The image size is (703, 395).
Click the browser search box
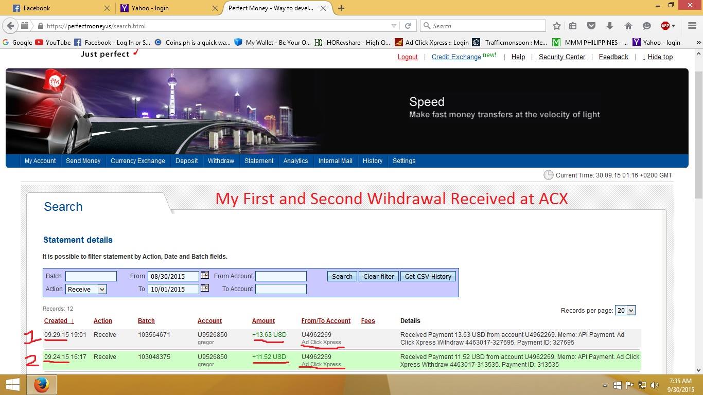coord(483,26)
